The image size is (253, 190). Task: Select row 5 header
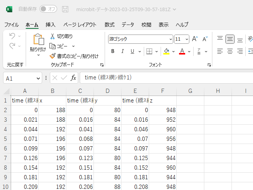point(5,139)
